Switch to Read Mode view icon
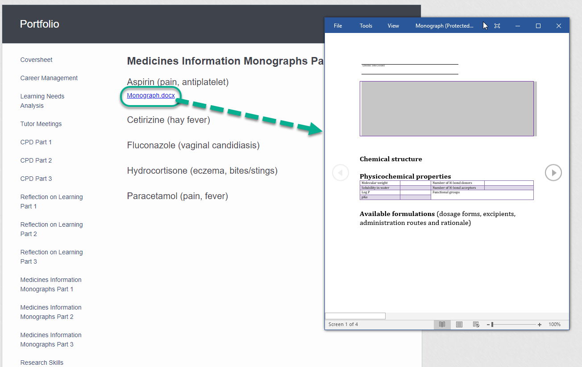The image size is (582, 367). click(x=442, y=324)
